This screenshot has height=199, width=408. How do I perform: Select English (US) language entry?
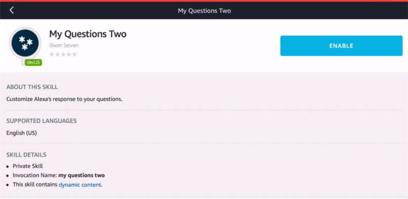22,133
